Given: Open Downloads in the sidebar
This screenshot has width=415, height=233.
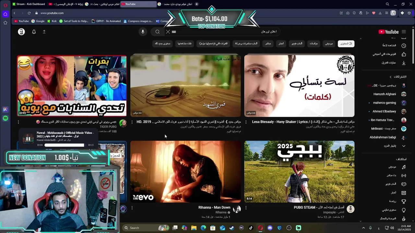Looking at the screenshot, I should (394, 63).
